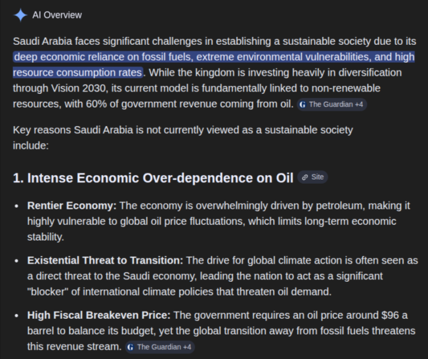Viewport: 428px width, 359px height.
Task: Click the Guardian logo in the first source chip
Action: pos(303,105)
